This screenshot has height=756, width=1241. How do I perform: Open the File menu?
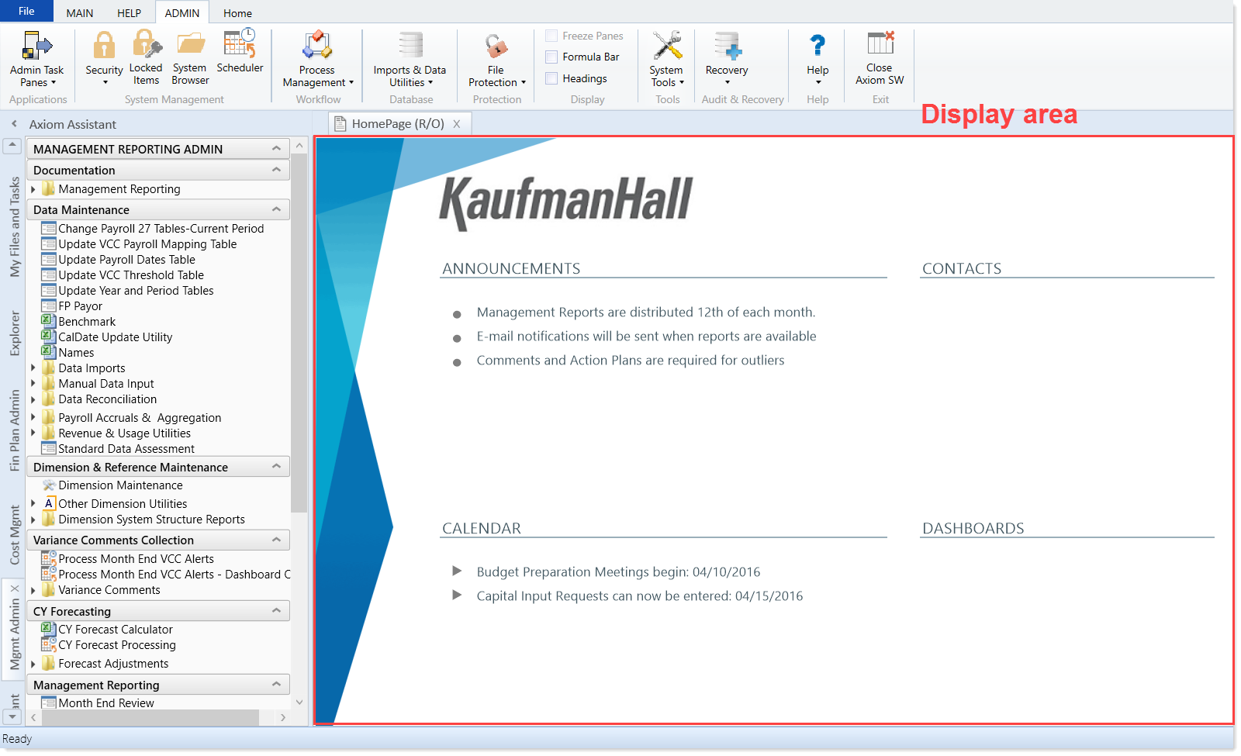[x=26, y=11]
